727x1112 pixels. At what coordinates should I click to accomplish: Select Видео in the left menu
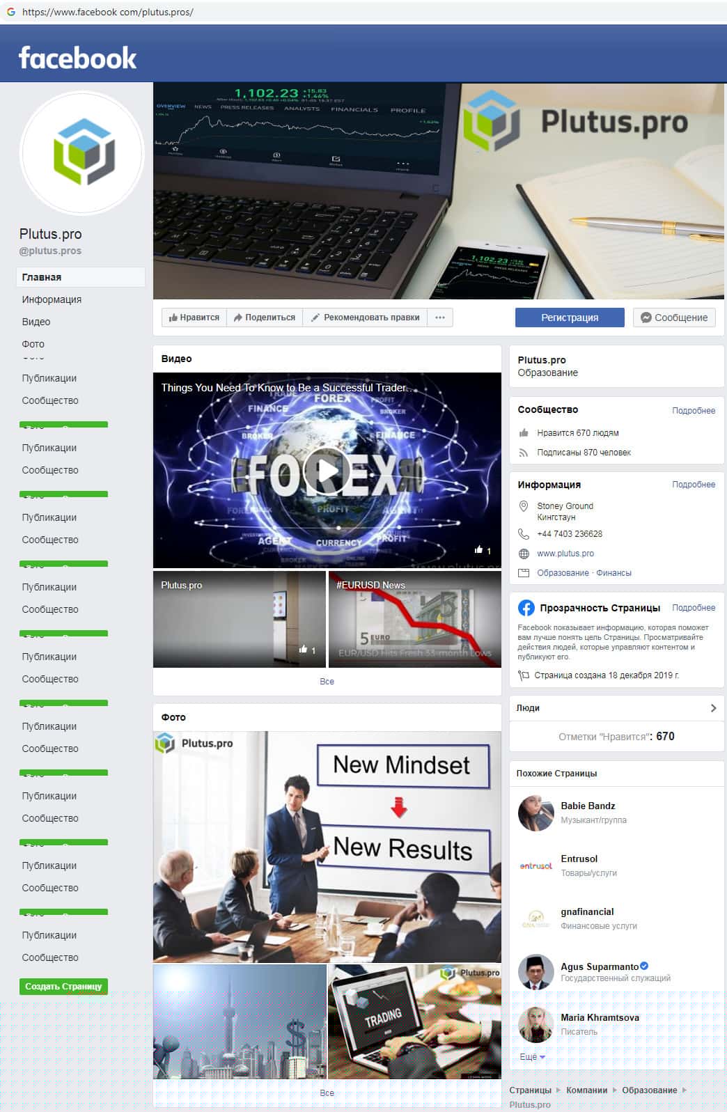[36, 322]
